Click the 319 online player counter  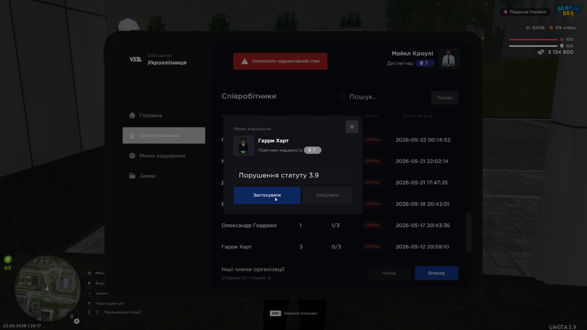(x=562, y=28)
